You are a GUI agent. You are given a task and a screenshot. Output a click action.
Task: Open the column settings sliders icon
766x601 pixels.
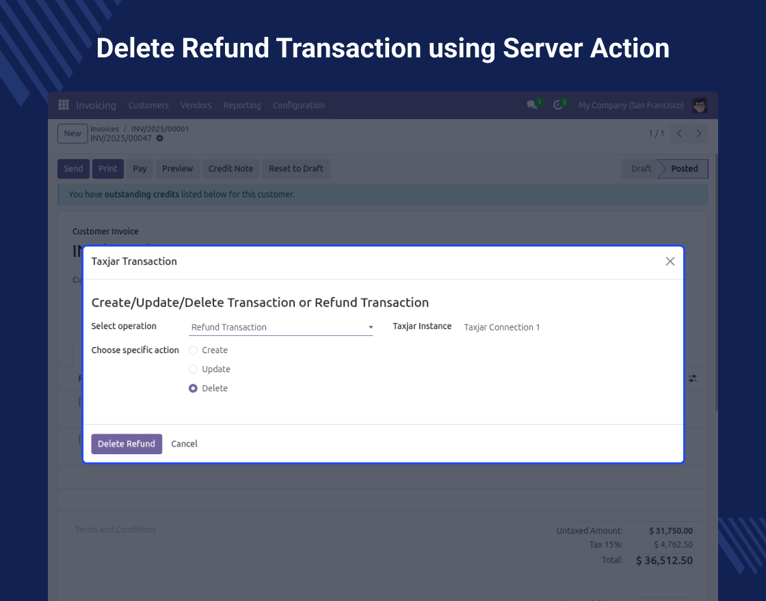(693, 378)
